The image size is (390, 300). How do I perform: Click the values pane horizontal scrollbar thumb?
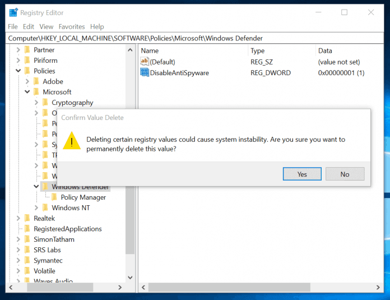(229, 287)
